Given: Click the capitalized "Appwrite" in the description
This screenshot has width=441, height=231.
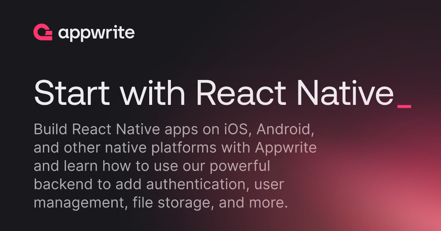Looking at the screenshot, I should (286, 148).
